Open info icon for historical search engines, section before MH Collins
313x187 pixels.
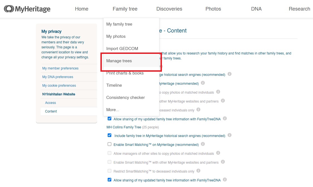[x=230, y=74]
